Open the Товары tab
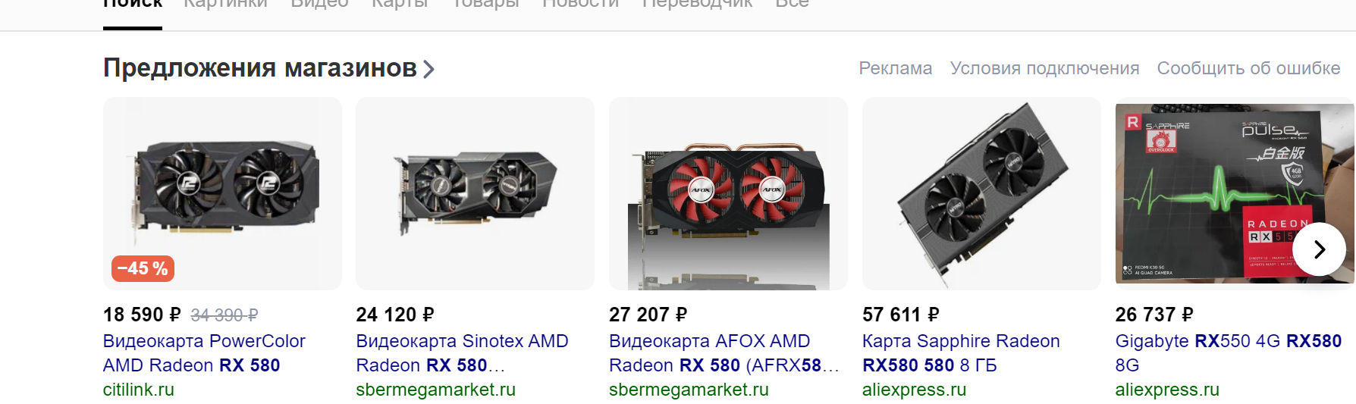The image size is (1356, 404). [485, 5]
